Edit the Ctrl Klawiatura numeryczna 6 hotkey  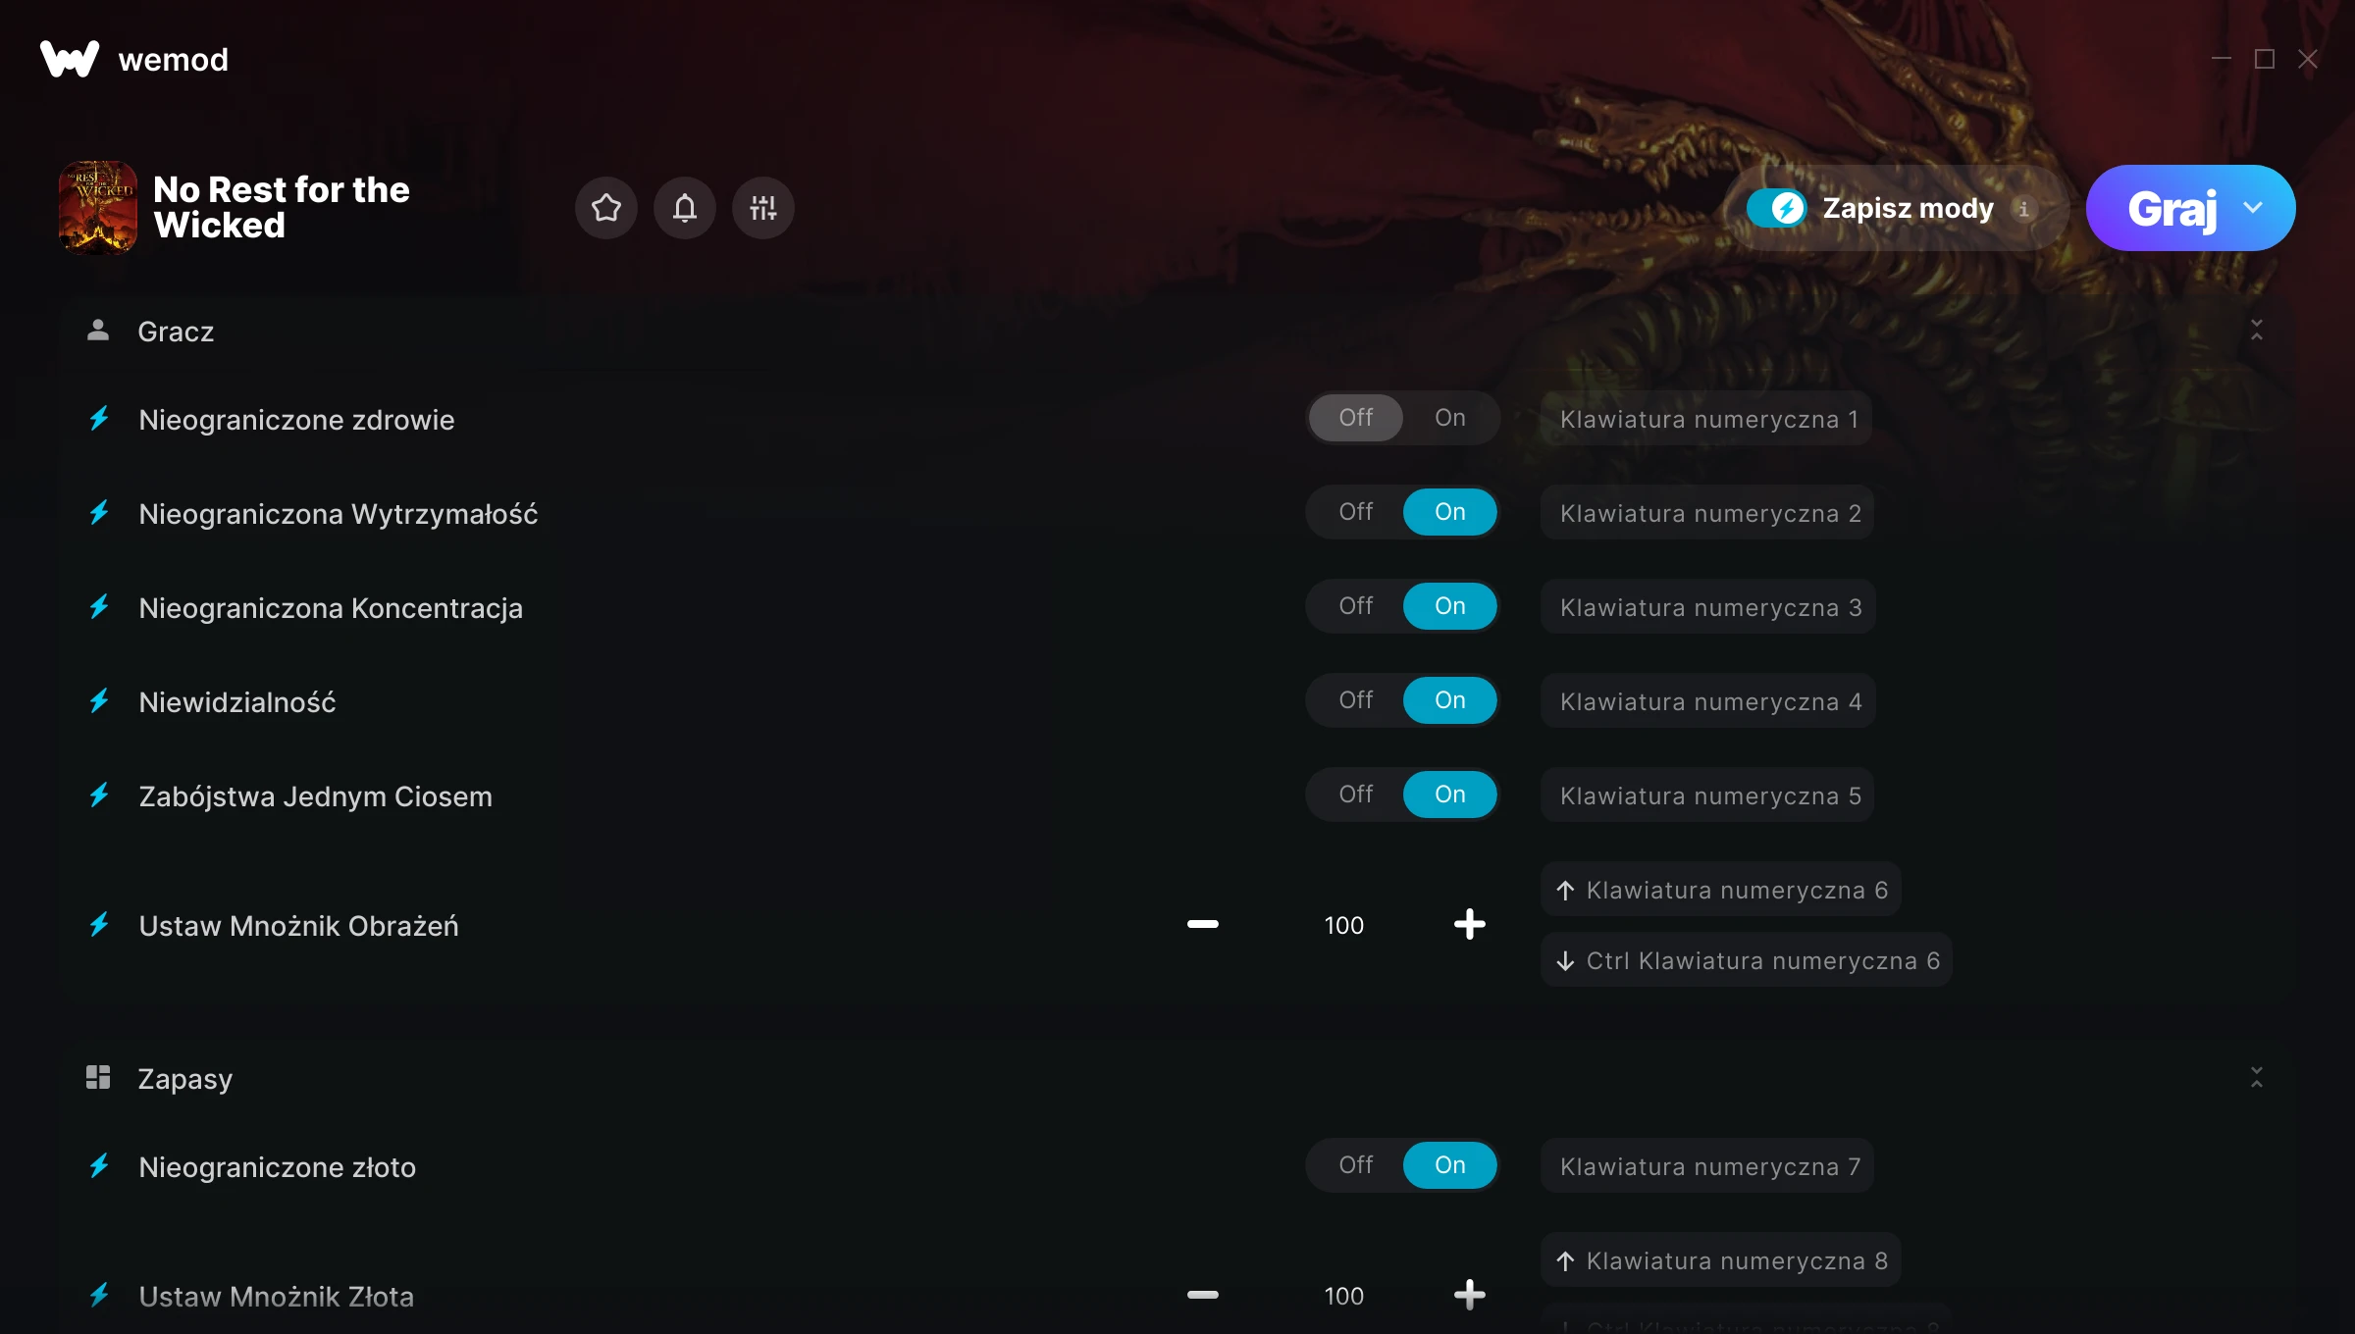(1747, 960)
